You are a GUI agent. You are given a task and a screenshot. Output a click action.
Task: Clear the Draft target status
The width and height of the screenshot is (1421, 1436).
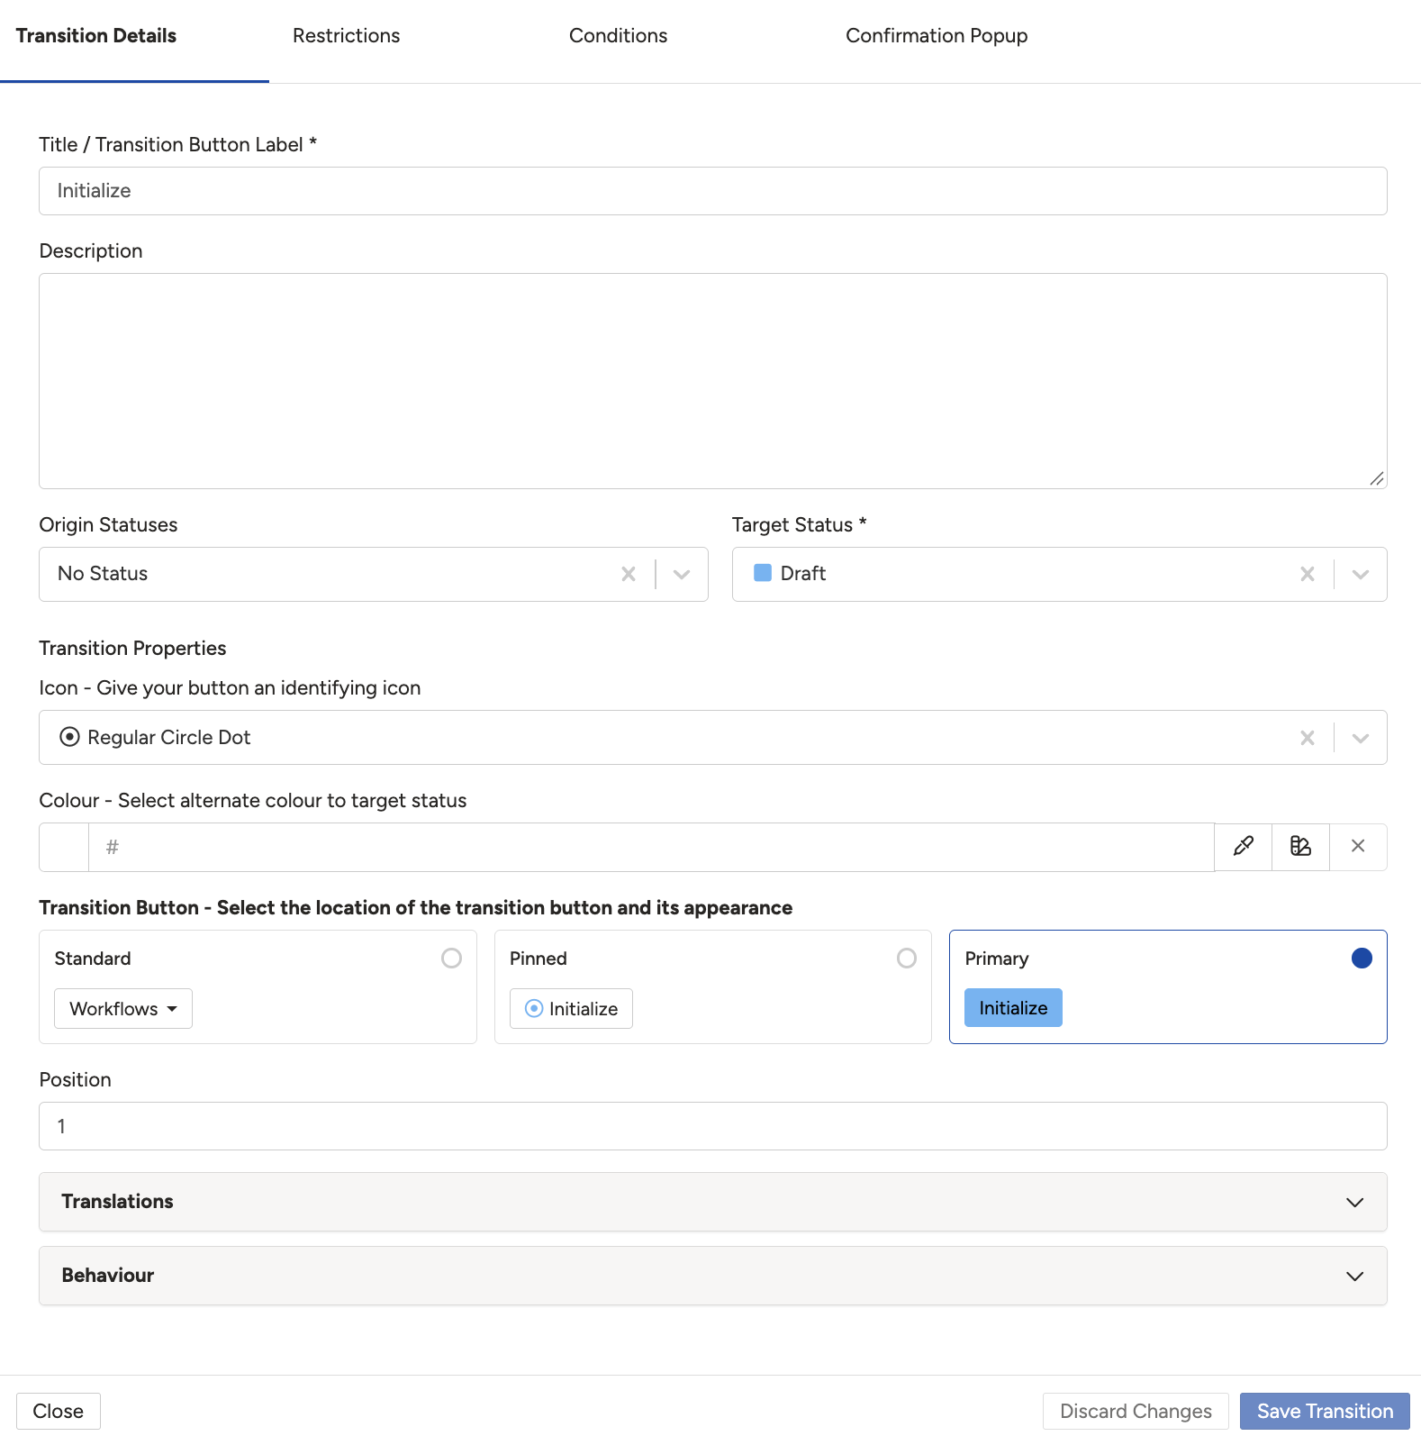[1308, 574]
